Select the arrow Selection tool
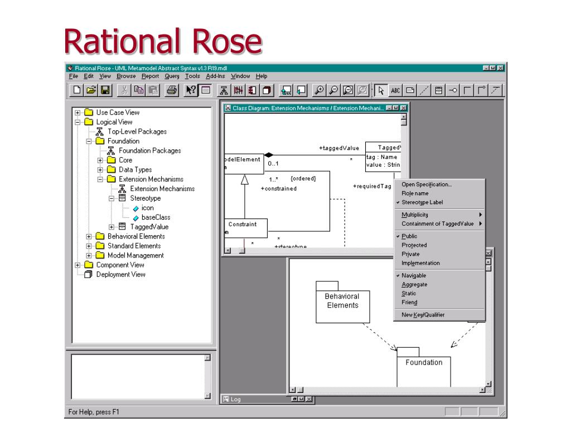The width and height of the screenshot is (571, 428). click(x=381, y=90)
